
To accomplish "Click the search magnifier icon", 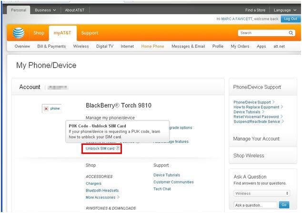I will click(291, 33).
